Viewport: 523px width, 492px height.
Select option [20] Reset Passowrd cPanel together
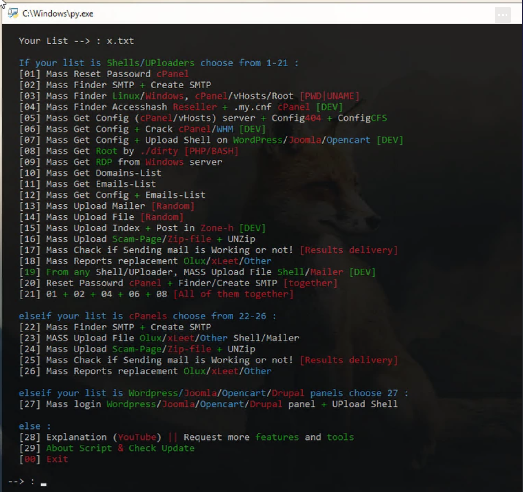click(x=178, y=283)
